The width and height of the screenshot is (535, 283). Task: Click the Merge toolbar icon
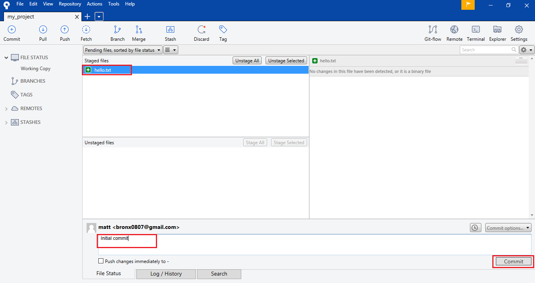click(139, 30)
